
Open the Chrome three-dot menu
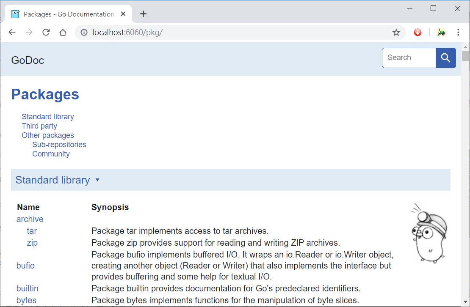tap(458, 33)
